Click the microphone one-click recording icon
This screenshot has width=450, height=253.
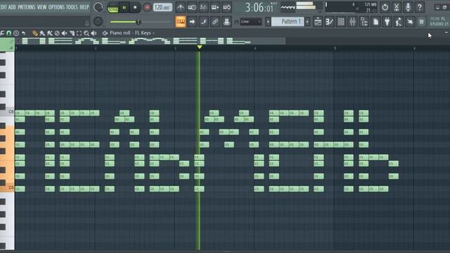point(408,7)
